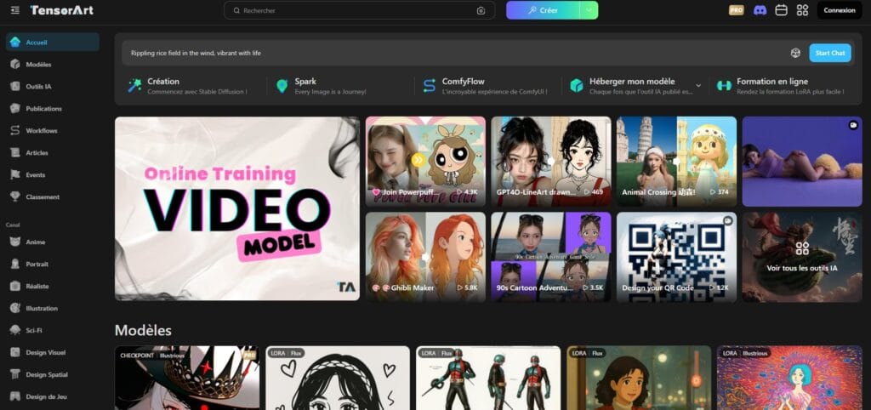Click the Créer button

click(544, 10)
